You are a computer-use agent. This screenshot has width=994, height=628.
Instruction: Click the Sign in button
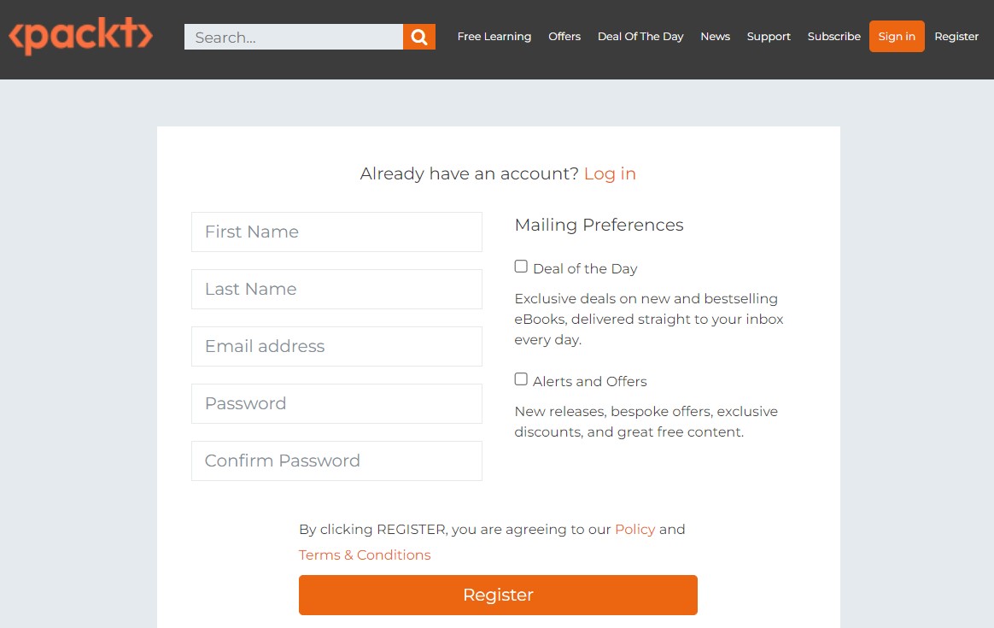coord(897,36)
